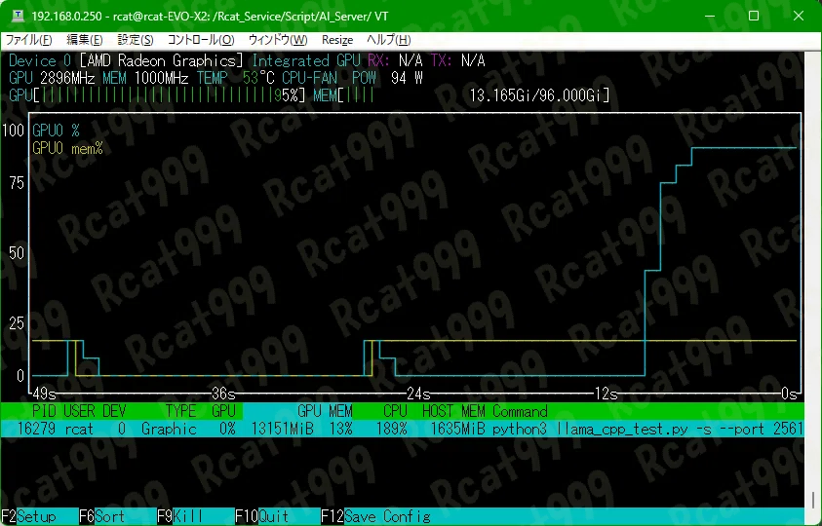
Task: Click F9 Kill in the bottom bar
Action: click(x=179, y=516)
